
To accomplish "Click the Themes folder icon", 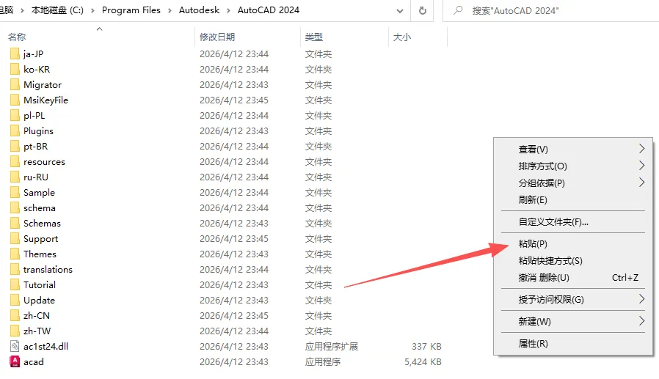I will click(15, 254).
